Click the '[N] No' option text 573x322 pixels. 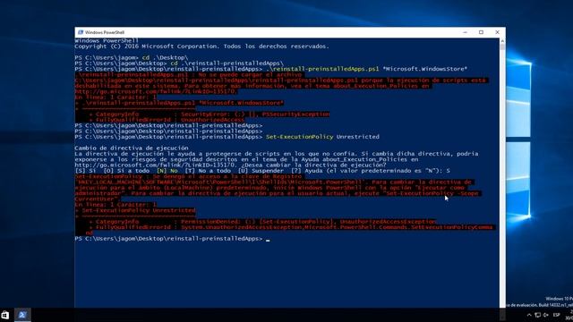click(167, 171)
